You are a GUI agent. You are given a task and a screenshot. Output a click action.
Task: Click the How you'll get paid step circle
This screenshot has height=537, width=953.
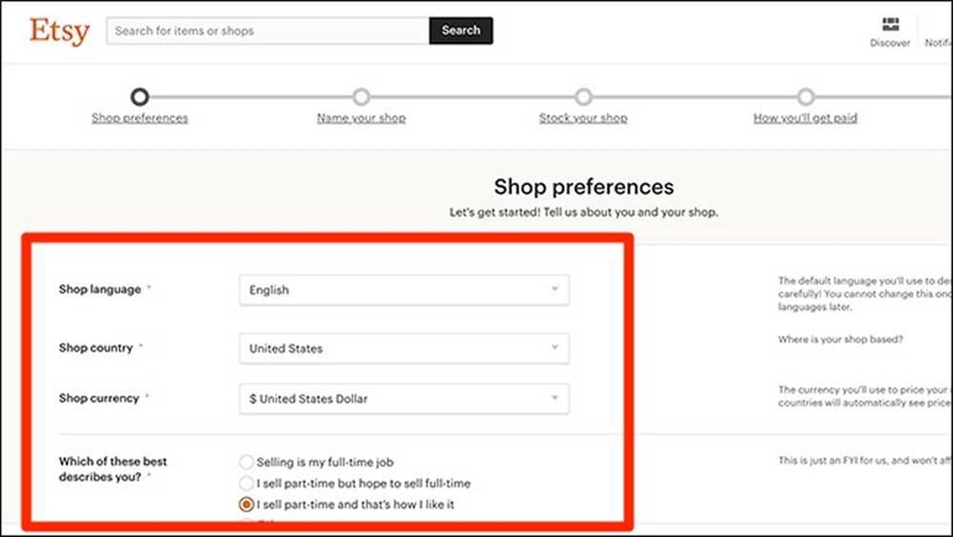(806, 97)
